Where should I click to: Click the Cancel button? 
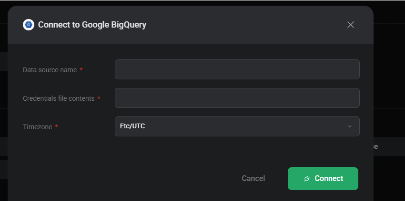(253, 179)
